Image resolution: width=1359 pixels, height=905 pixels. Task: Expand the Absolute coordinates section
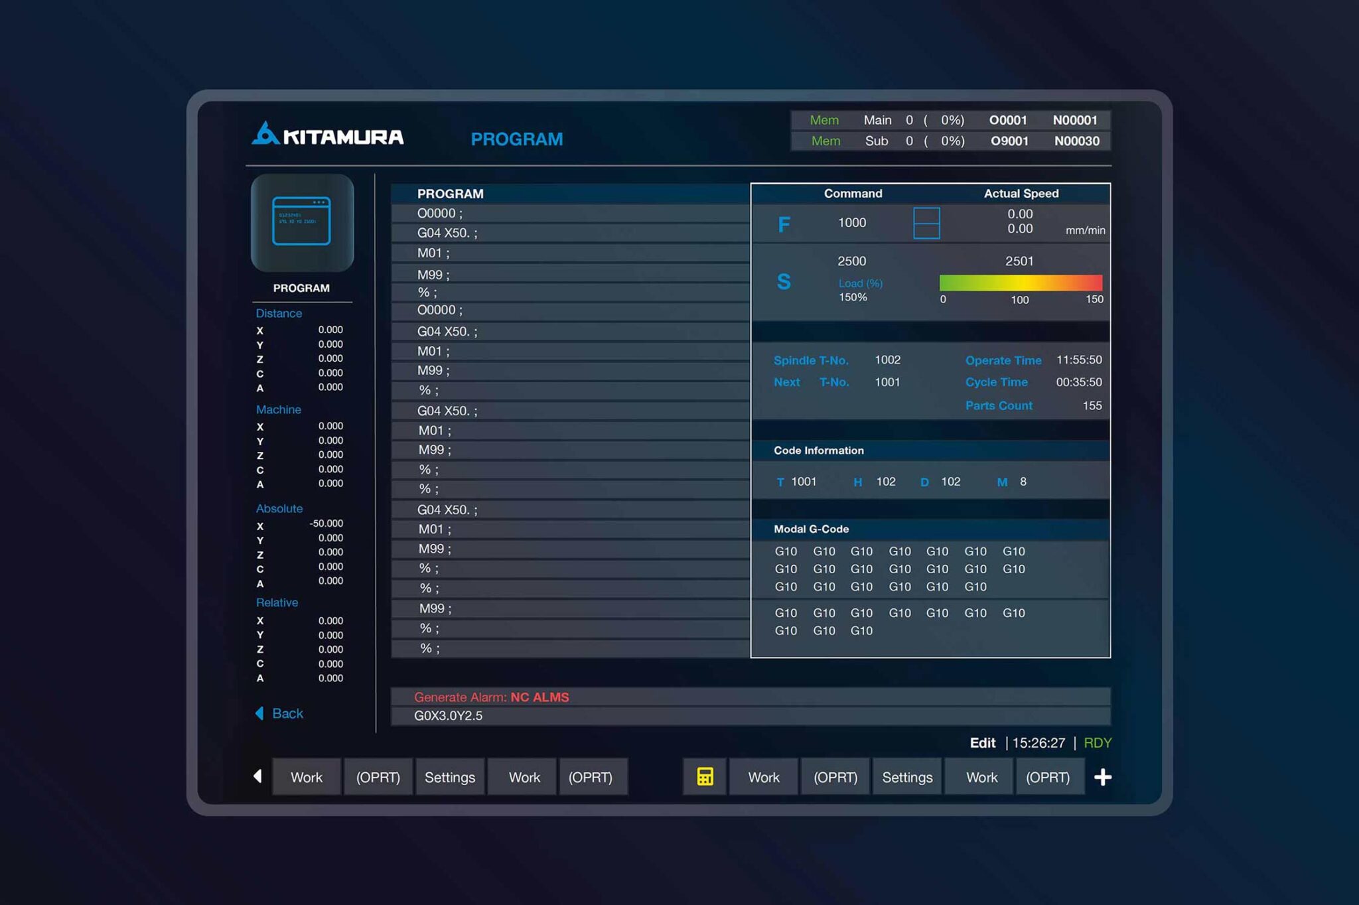point(279,508)
